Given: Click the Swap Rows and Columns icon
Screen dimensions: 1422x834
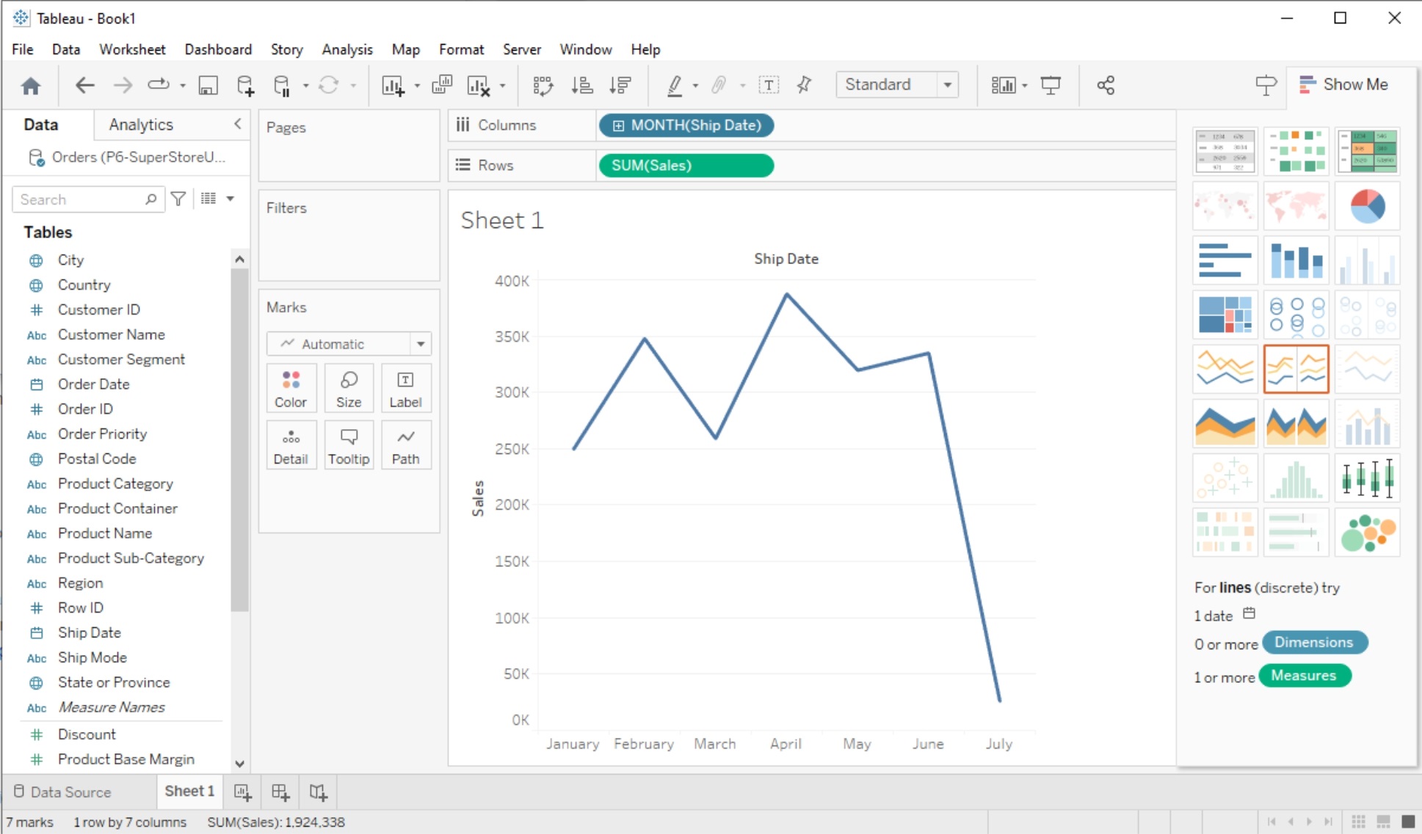Looking at the screenshot, I should 543,85.
